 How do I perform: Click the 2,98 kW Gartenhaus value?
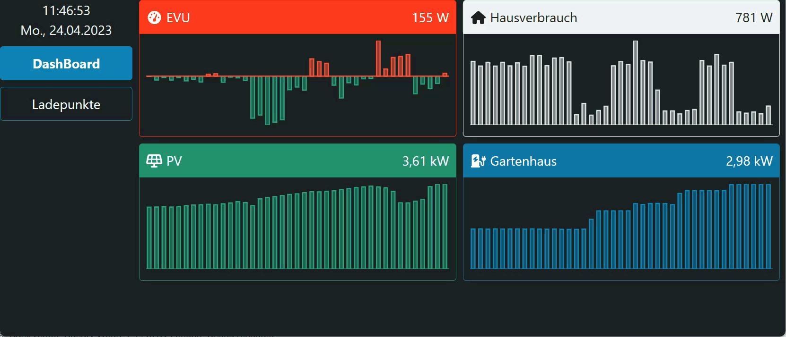click(x=749, y=161)
